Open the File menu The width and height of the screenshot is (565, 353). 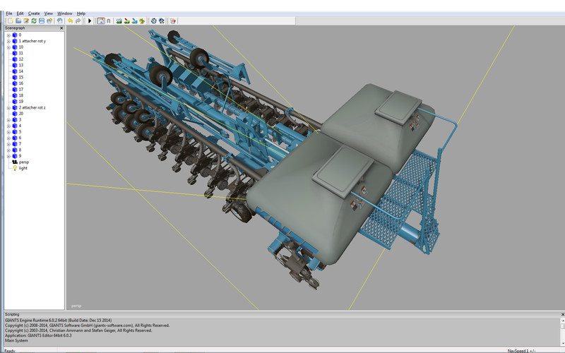coord(9,13)
